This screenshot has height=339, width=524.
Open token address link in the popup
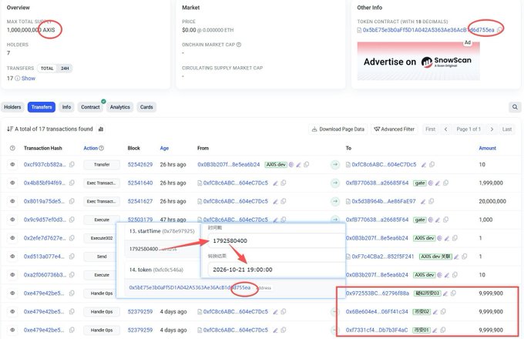pos(190,287)
